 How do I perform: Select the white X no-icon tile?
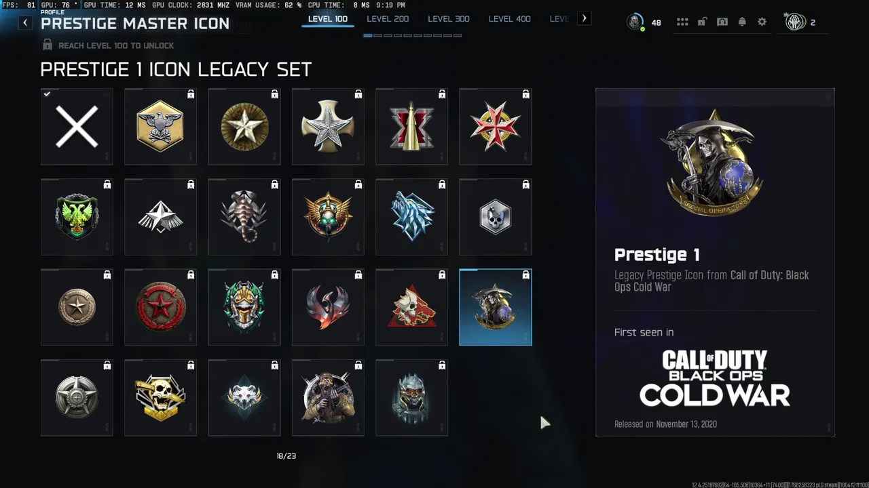point(77,127)
